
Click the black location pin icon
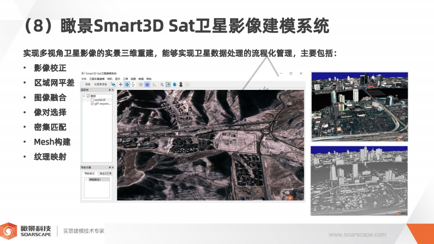click(x=181, y=84)
